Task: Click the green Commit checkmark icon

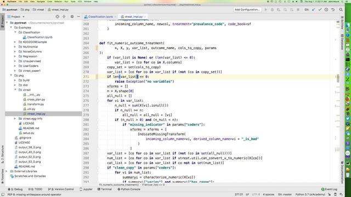Action: click(x=320, y=10)
